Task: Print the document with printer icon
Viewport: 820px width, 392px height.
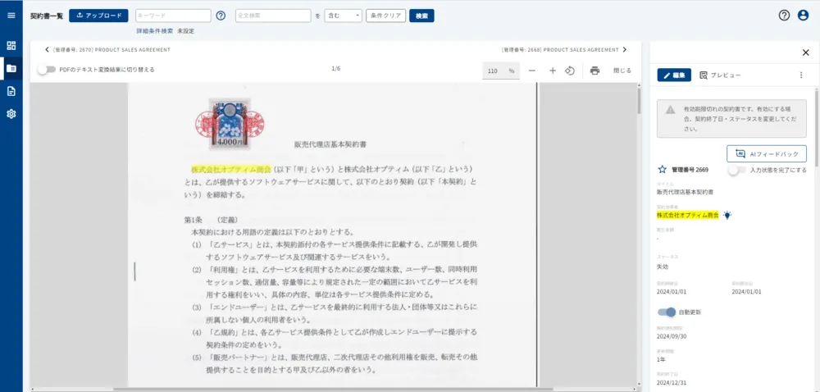Action: 595,71
